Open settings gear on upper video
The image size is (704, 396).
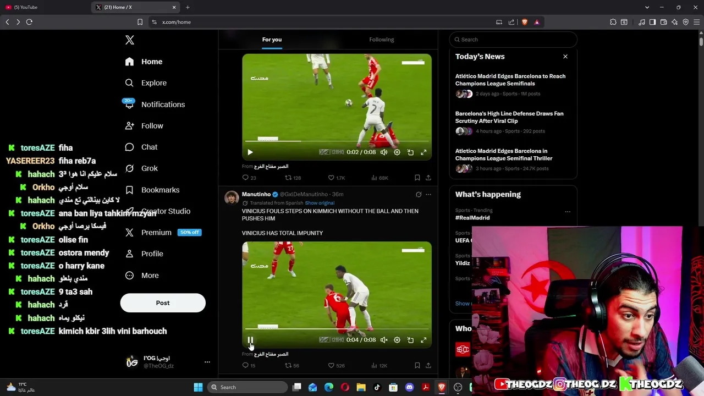point(397,152)
